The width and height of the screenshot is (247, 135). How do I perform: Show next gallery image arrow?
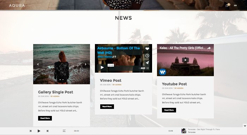(85, 64)
